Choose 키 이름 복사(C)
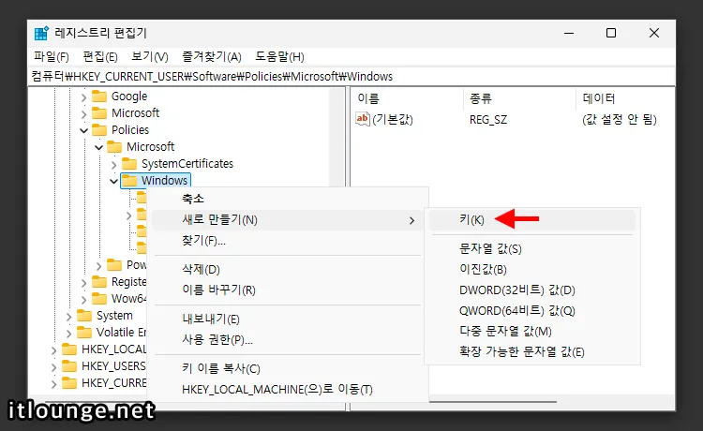Viewport: 703px width, 431px height. (288, 369)
